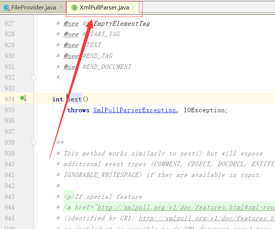The height and width of the screenshot is (229, 275).
Task: Click 'IGNORABLE_WHITESPACE)' in the comment
Action: [x=103, y=175]
